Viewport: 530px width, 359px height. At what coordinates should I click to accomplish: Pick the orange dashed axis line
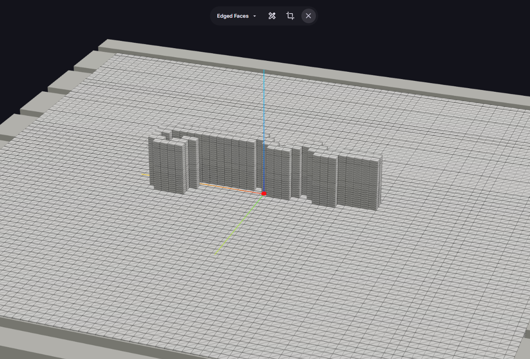(227, 187)
